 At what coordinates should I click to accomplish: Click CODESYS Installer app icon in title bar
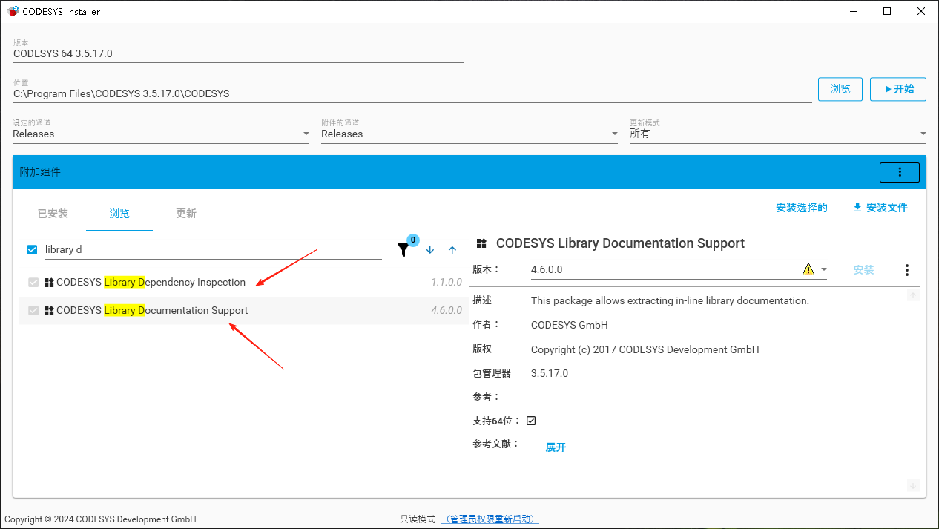(x=13, y=11)
